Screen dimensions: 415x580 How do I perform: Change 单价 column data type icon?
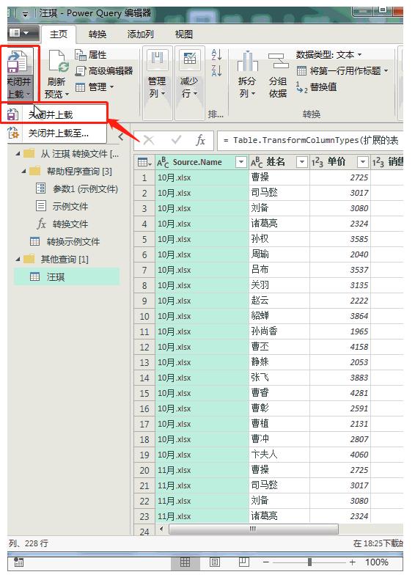click(317, 162)
